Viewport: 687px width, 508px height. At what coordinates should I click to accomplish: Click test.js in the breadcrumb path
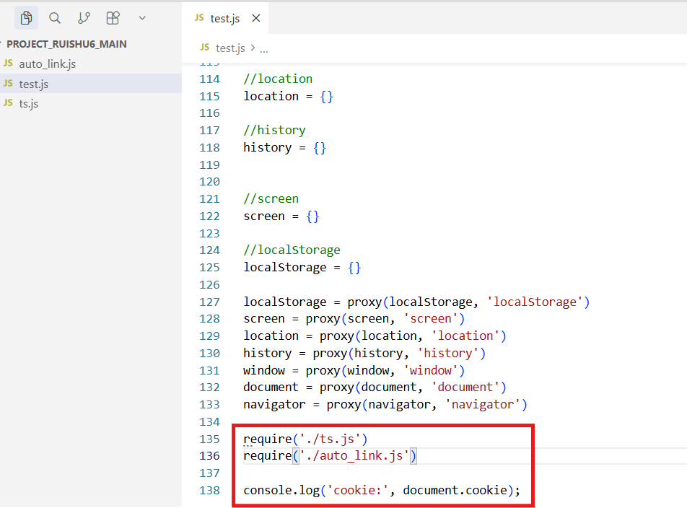coord(230,48)
